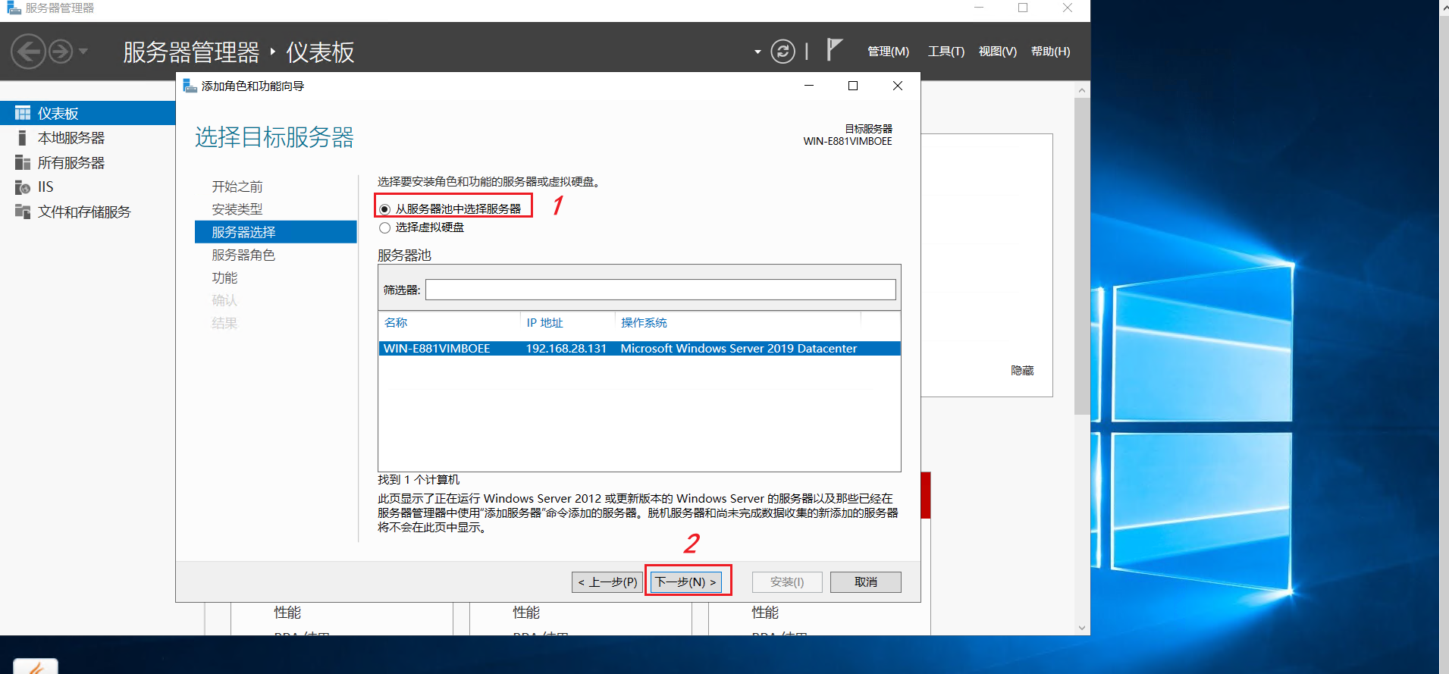Open the navigation history dropdown arrow
The image size is (1449, 674).
(83, 52)
